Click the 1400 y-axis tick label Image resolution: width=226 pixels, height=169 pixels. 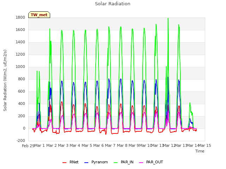(20, 42)
